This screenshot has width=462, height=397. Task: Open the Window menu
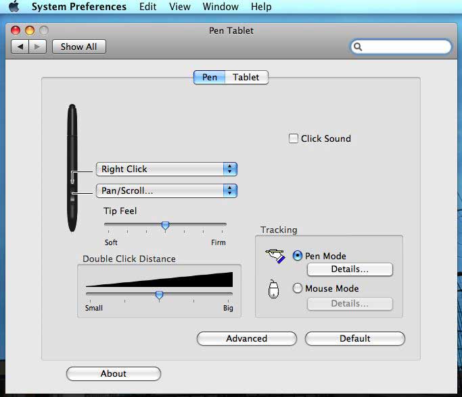point(221,7)
